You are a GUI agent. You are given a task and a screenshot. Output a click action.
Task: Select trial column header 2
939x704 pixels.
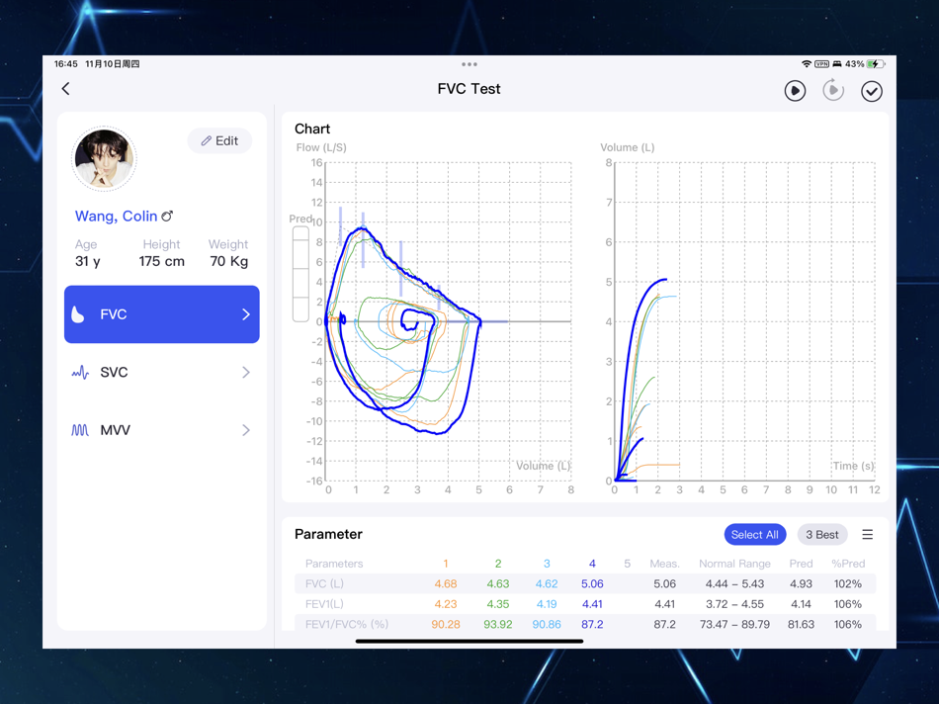point(497,564)
